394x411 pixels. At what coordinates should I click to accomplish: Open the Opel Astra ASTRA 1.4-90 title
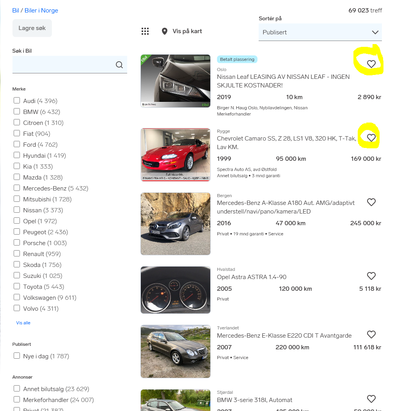click(252, 277)
